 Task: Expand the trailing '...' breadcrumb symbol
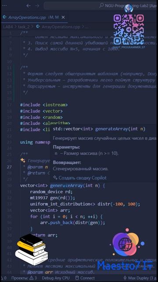[x=87, y=27]
